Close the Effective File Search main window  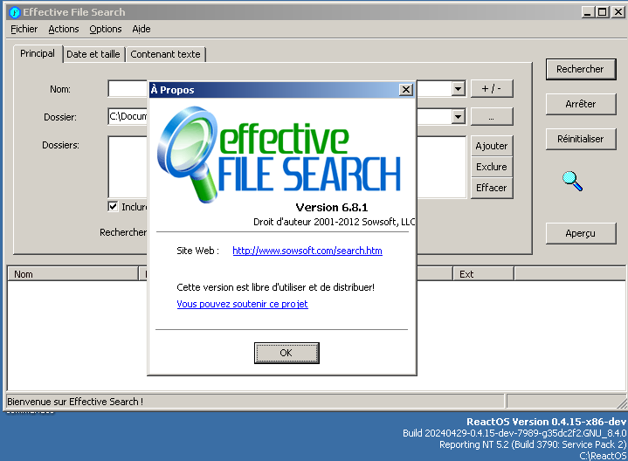coord(618,12)
